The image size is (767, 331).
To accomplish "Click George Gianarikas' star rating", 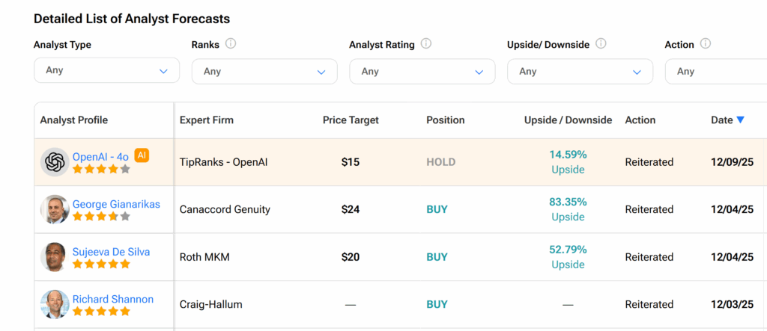I will tap(101, 217).
